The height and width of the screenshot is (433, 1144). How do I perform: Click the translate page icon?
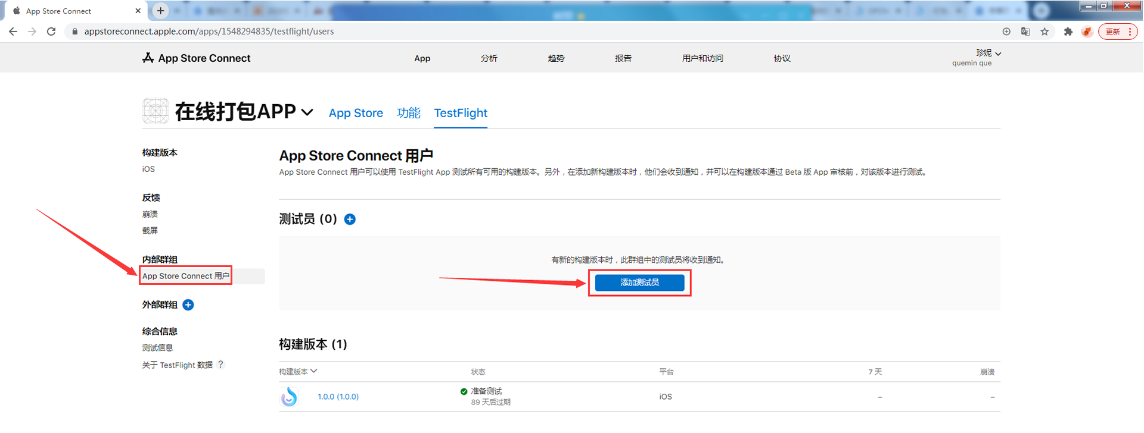1025,32
